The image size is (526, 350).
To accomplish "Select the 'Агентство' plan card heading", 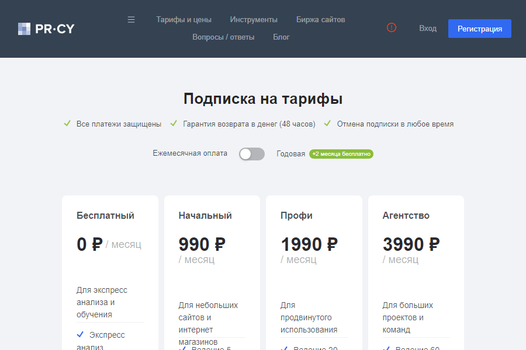I will tap(406, 216).
